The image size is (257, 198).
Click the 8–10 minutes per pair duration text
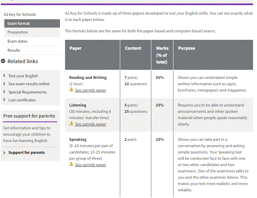coord(92,152)
